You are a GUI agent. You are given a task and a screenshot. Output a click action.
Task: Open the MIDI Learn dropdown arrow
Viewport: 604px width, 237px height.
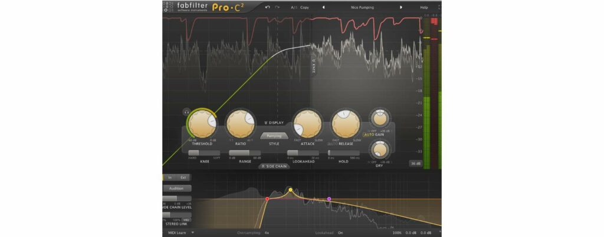click(192, 233)
